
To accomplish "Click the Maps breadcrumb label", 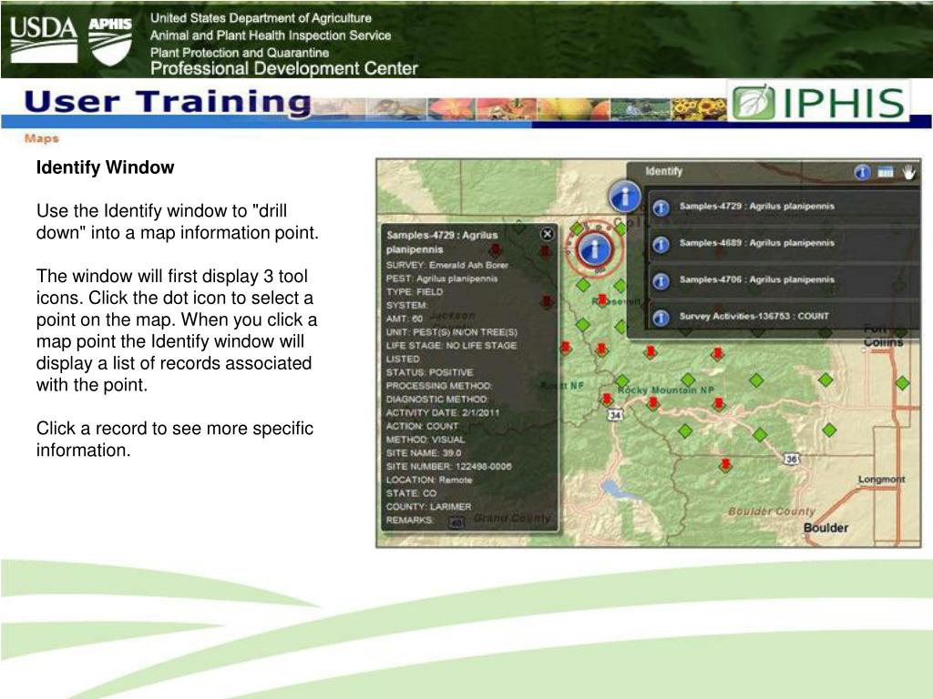I will (x=42, y=138).
